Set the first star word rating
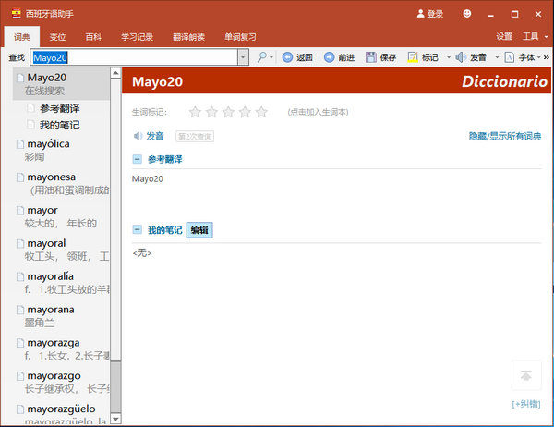Image resolution: width=554 pixels, height=427 pixels. tap(195, 112)
